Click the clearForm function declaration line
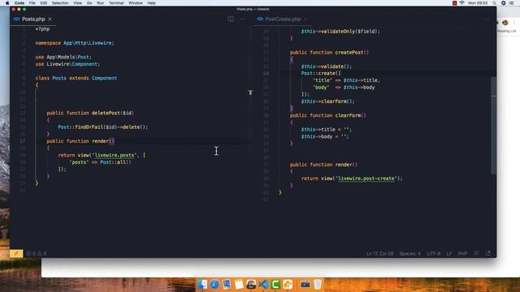520x292 pixels. pyautogui.click(x=328, y=115)
